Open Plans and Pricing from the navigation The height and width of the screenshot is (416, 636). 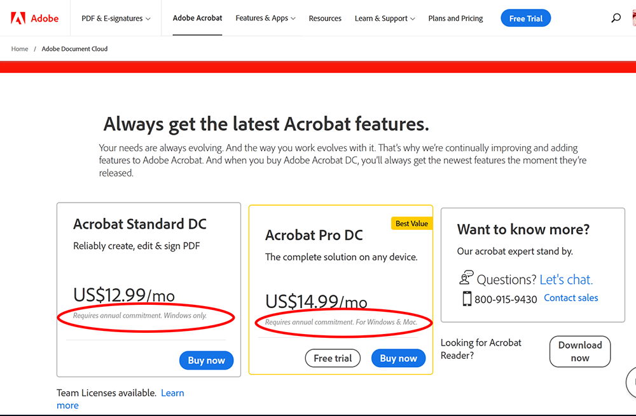(455, 18)
